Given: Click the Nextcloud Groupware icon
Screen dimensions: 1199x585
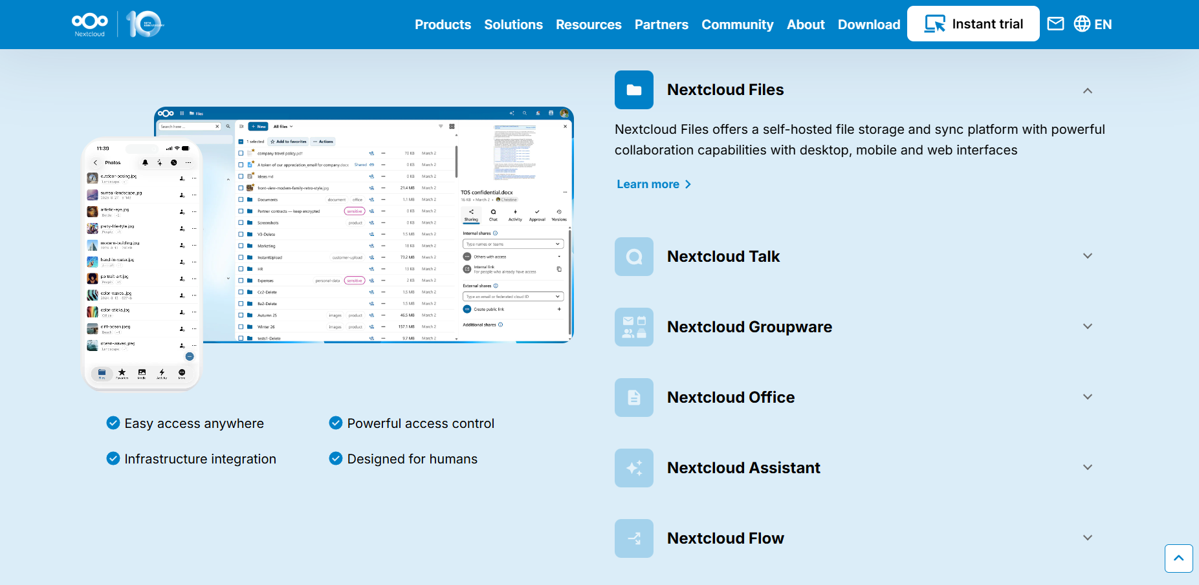Looking at the screenshot, I should (x=634, y=327).
